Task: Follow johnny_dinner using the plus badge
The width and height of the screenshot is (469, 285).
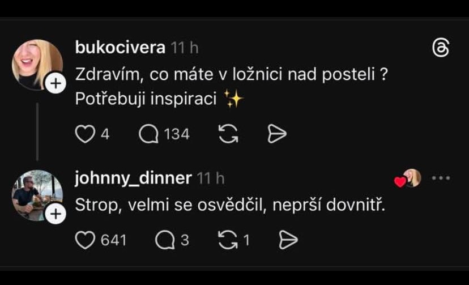Action: click(56, 214)
